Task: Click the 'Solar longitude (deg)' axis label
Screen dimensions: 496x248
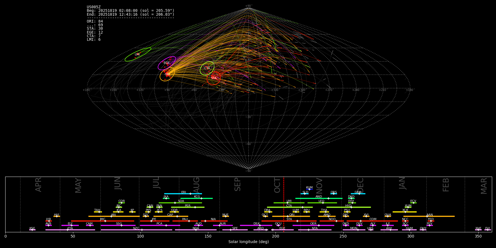Action: [249, 242]
